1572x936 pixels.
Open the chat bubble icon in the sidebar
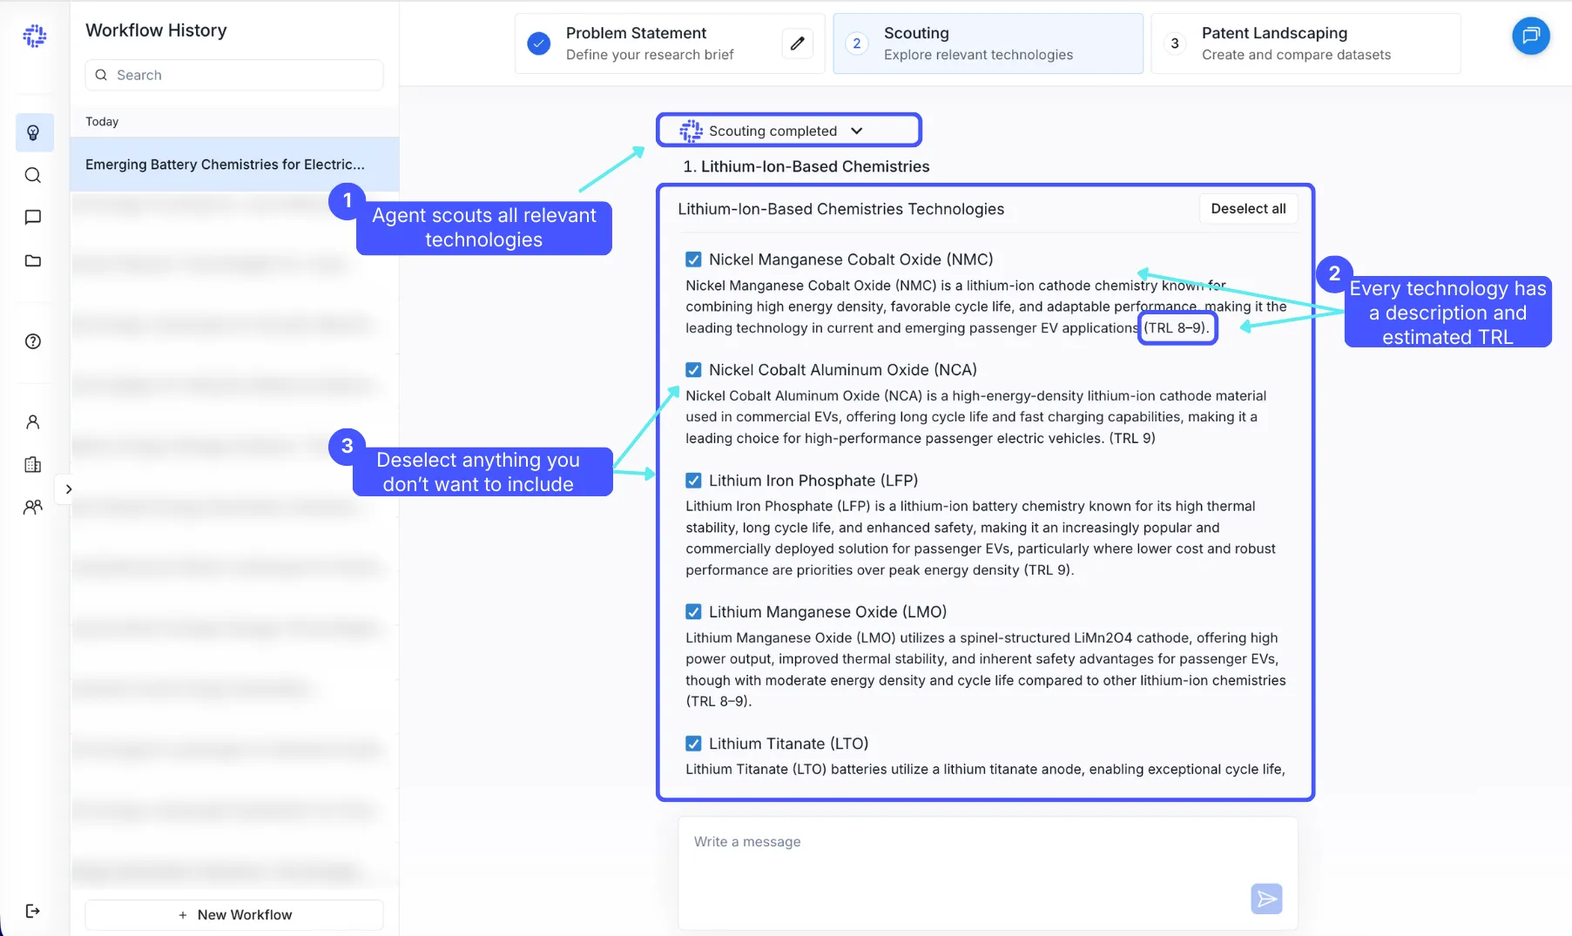pyautogui.click(x=33, y=217)
